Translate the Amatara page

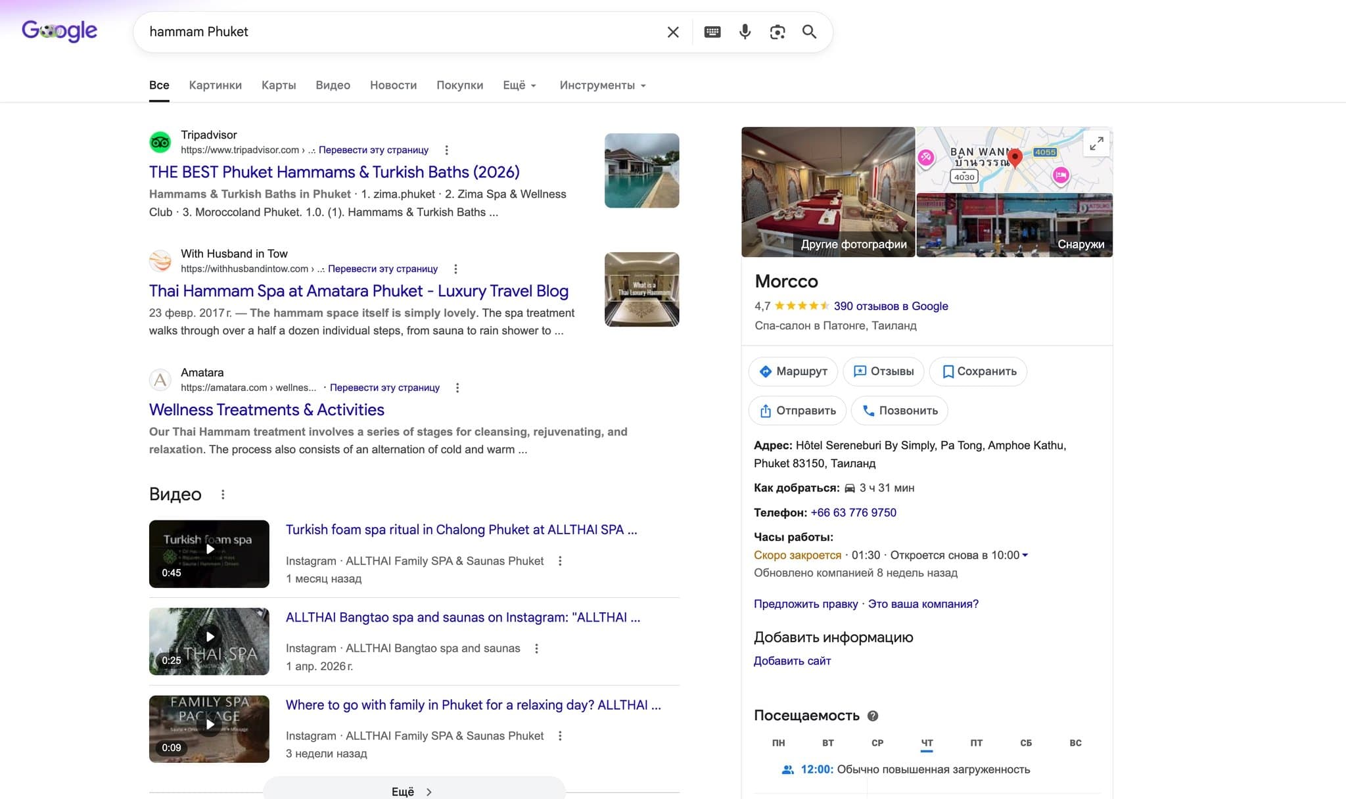click(384, 388)
